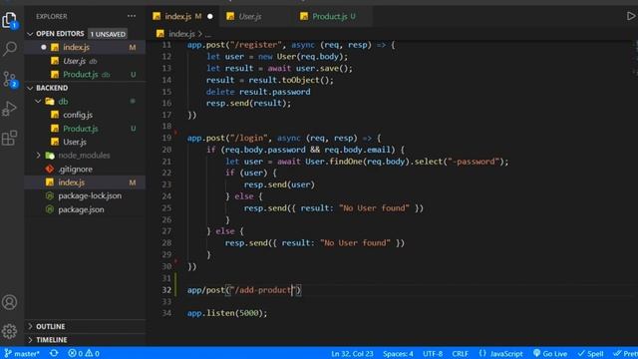638x359 pixels.
Task: Collapse the Open Editors section
Action: (30, 34)
